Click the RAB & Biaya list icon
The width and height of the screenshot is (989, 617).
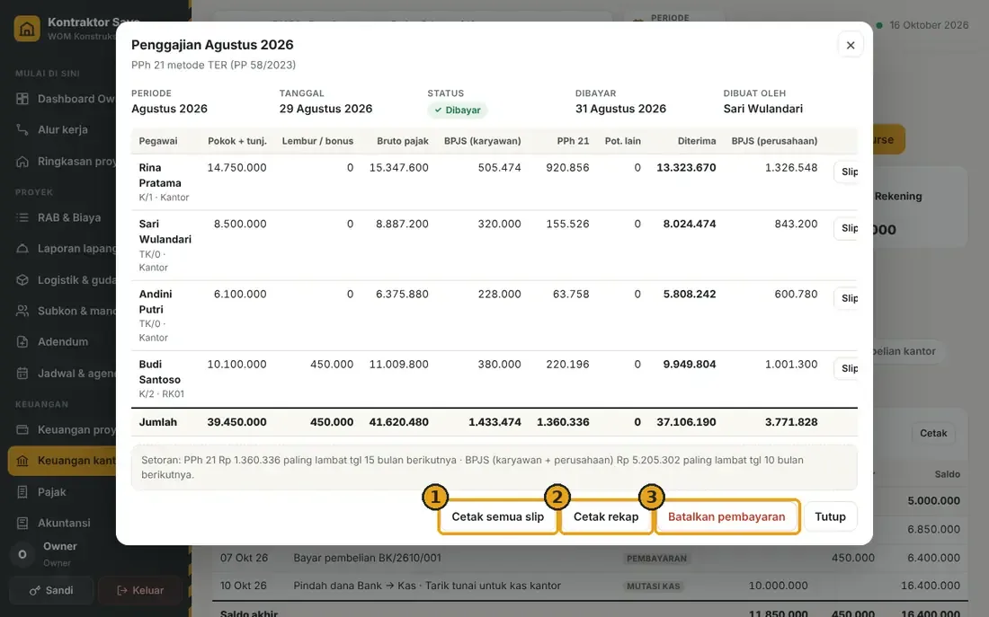22,217
